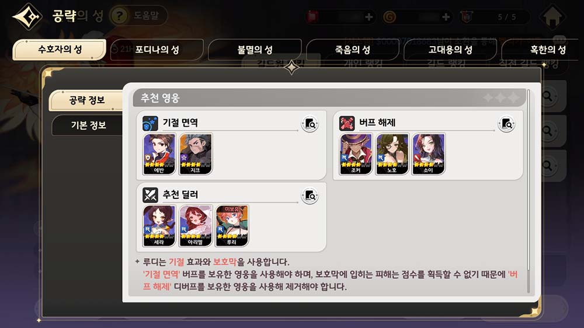Open the 불멸의 성 tab

tap(255, 50)
